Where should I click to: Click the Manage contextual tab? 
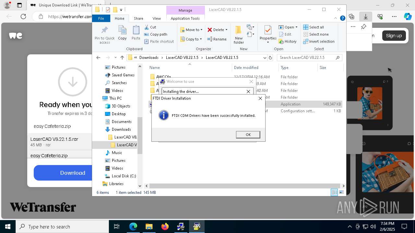pyautogui.click(x=185, y=10)
